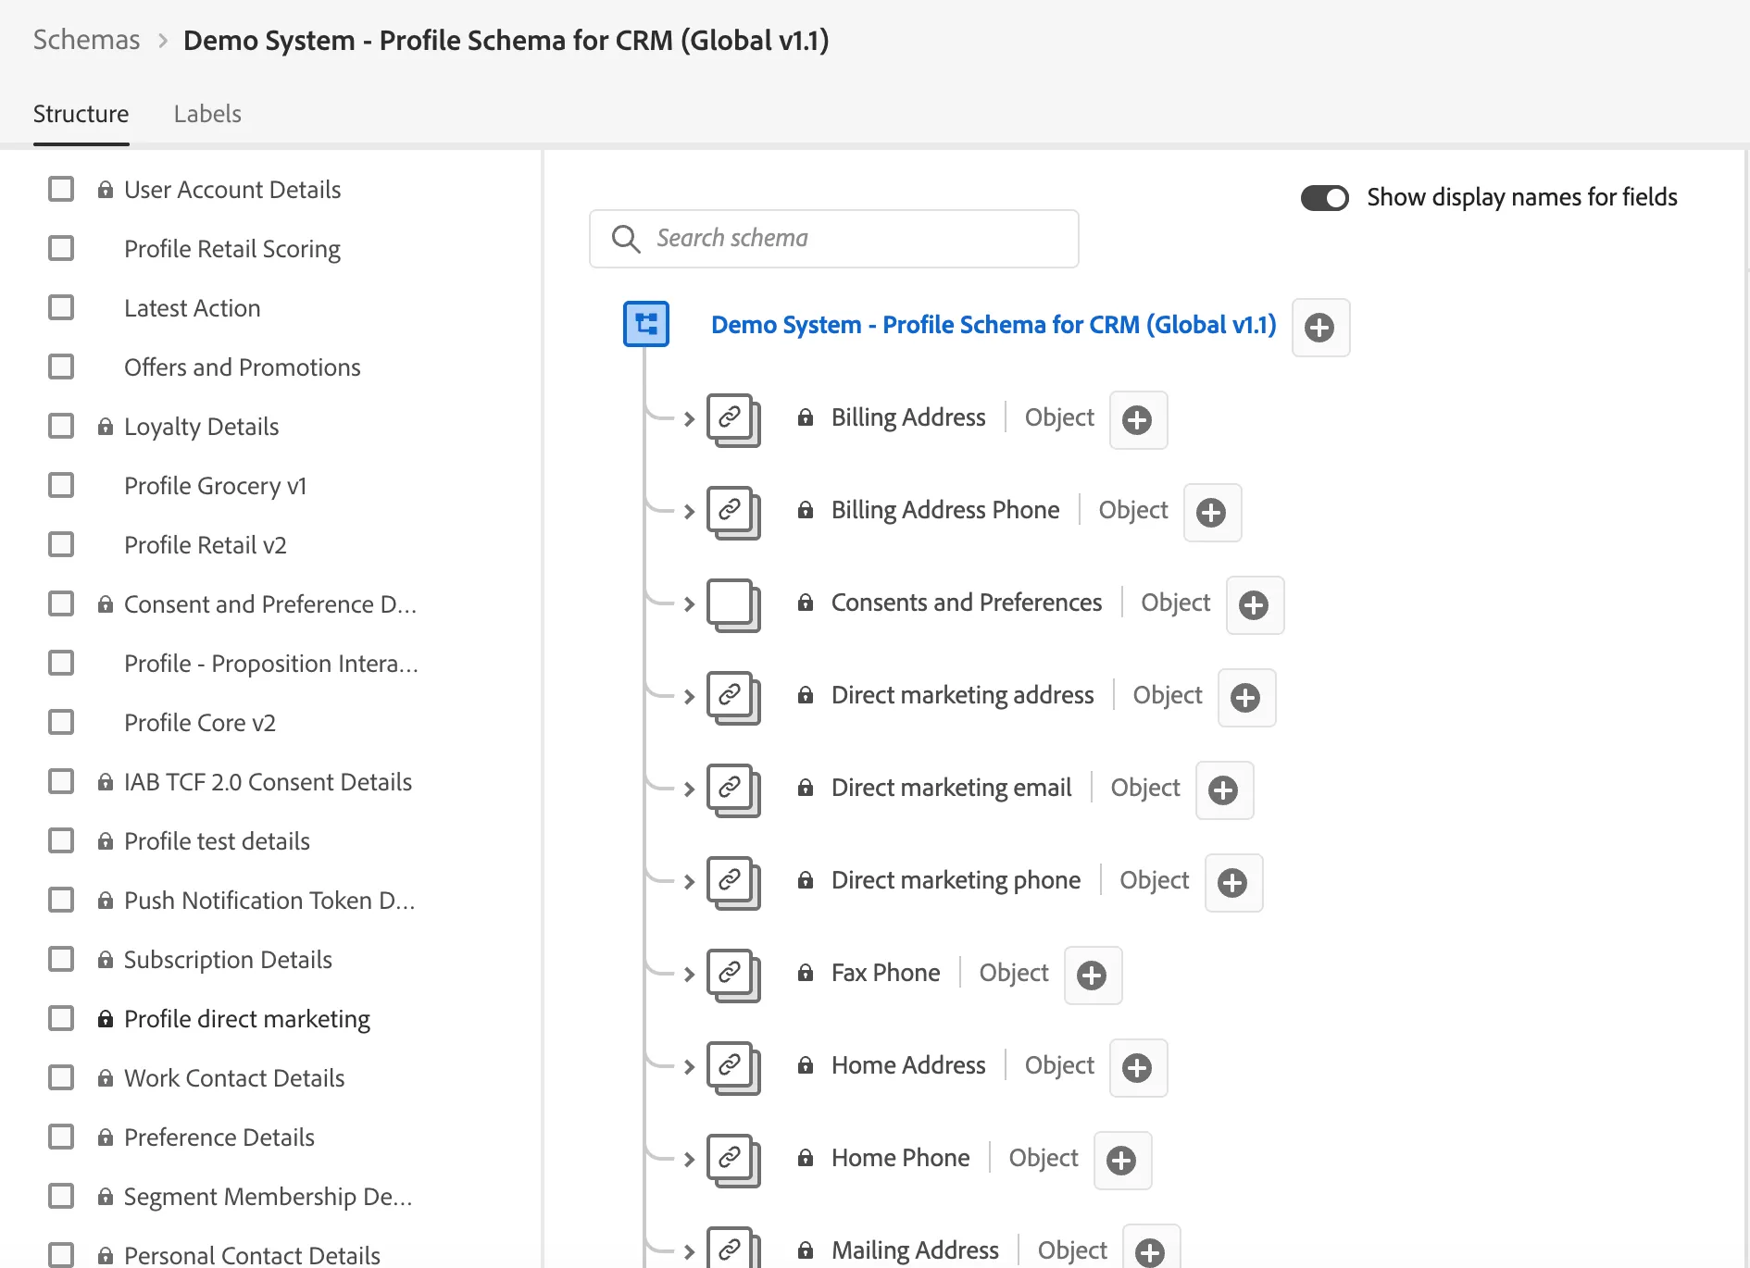Click plus icon beside Consents and Preferences
Viewport: 1750px width, 1268px height.
tap(1255, 604)
